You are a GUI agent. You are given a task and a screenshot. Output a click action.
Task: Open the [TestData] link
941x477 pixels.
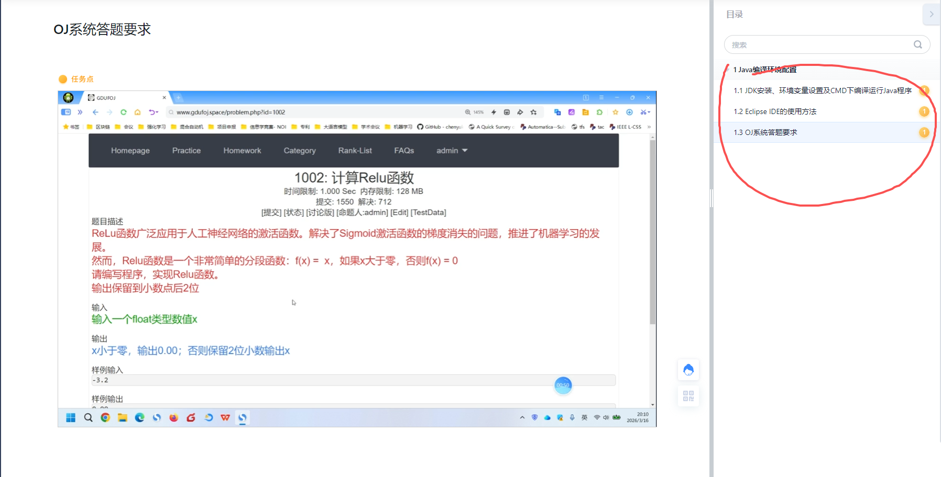tap(428, 212)
